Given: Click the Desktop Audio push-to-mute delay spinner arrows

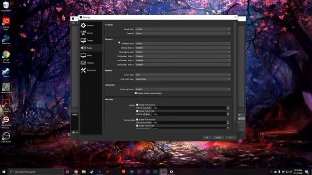Looking at the screenshot, I should pyautogui.click(x=228, y=122).
